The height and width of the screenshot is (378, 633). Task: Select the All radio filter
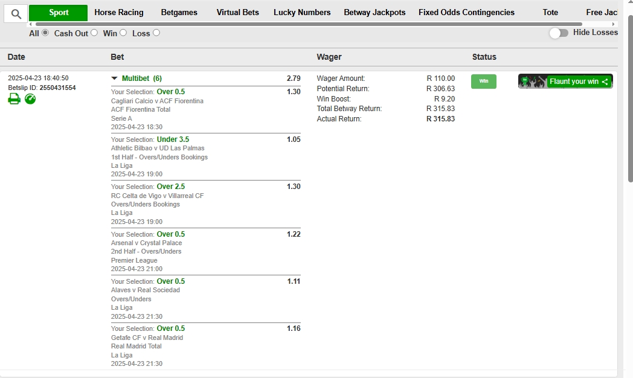45,33
